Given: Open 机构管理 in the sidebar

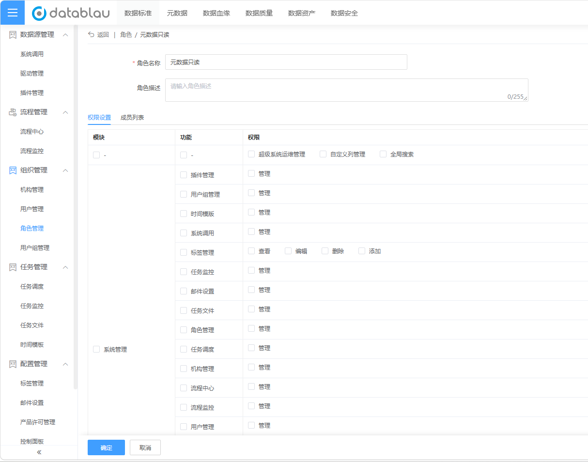Looking at the screenshot, I should (32, 189).
